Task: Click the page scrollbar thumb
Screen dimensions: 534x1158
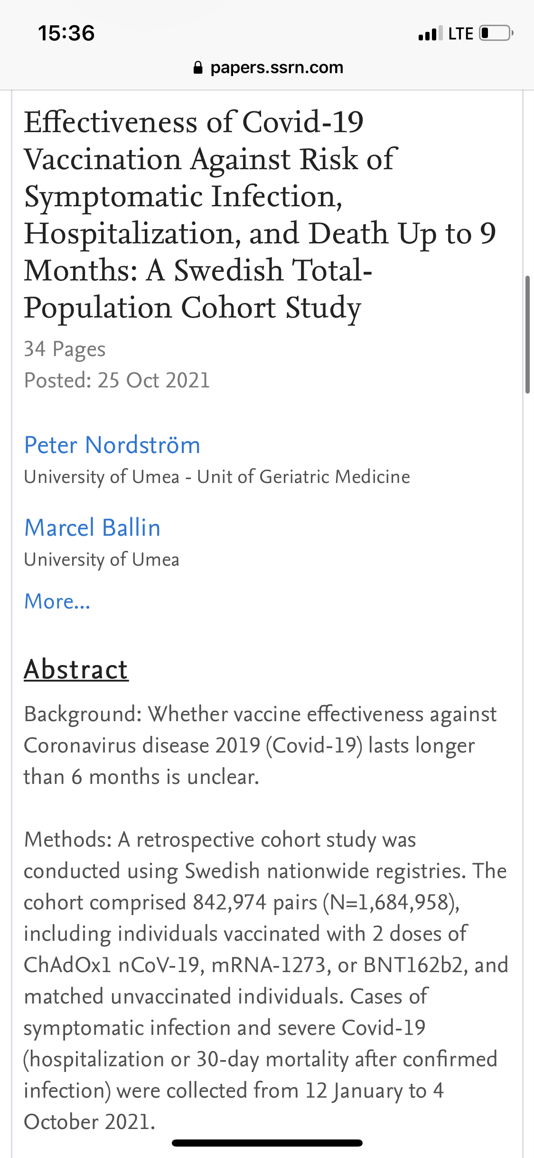Action: [x=527, y=334]
